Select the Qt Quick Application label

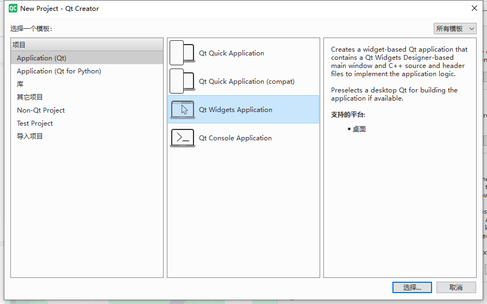coord(232,53)
